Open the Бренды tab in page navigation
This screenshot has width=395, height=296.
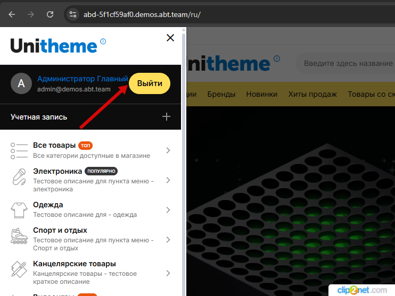(x=221, y=94)
